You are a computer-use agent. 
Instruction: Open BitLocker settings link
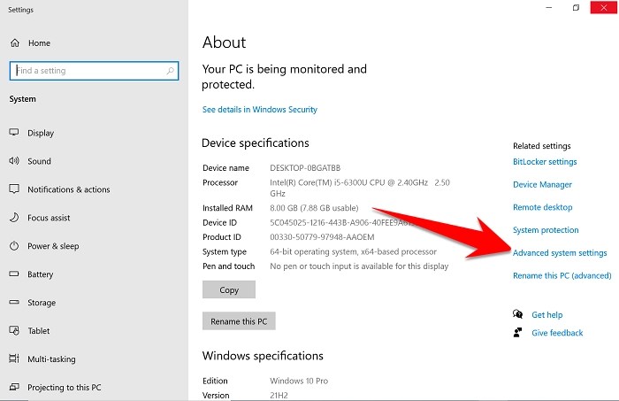(545, 162)
